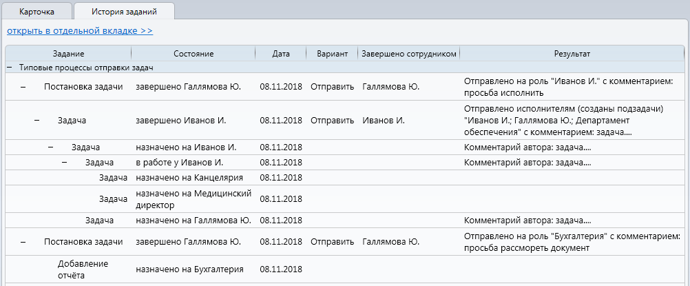Select Задача row assigned to Медицинский директор
The image size is (690, 286).
pyautogui.click(x=114, y=199)
